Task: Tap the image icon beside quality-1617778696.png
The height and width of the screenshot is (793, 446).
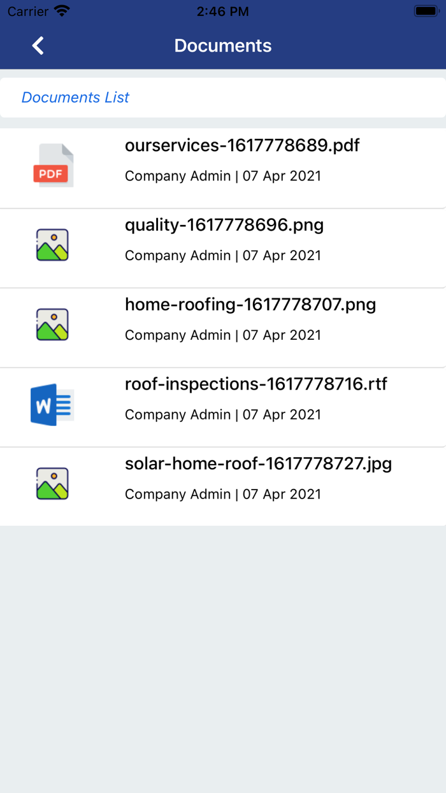Action: tap(52, 245)
